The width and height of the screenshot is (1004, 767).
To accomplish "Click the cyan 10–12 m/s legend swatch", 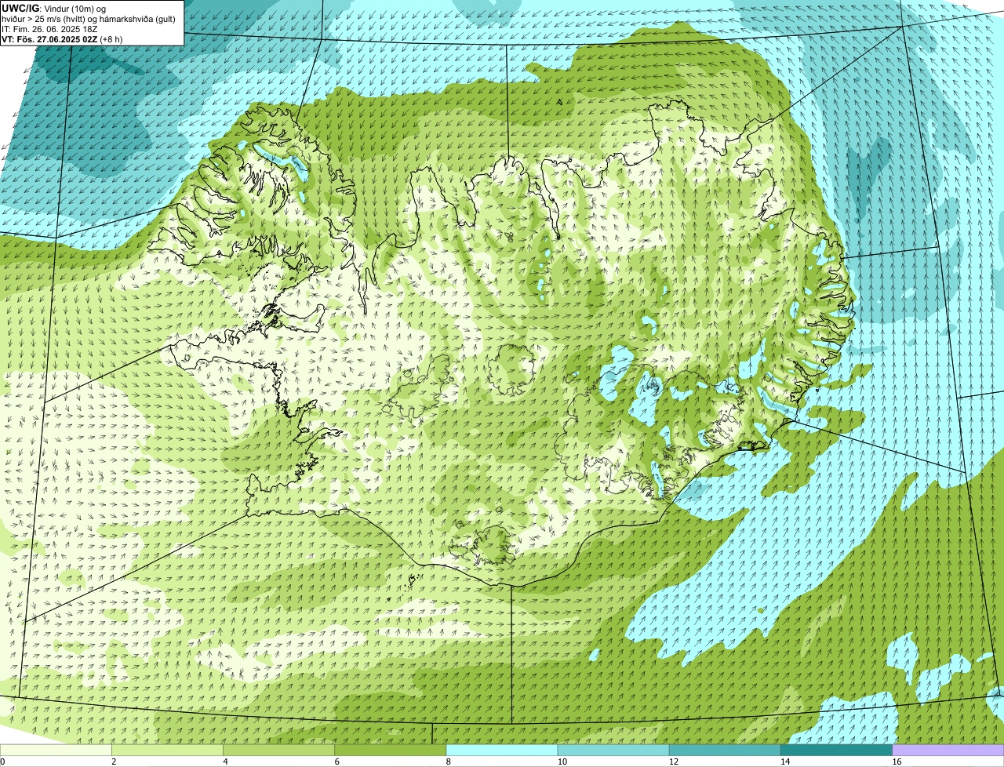I will [x=613, y=750].
